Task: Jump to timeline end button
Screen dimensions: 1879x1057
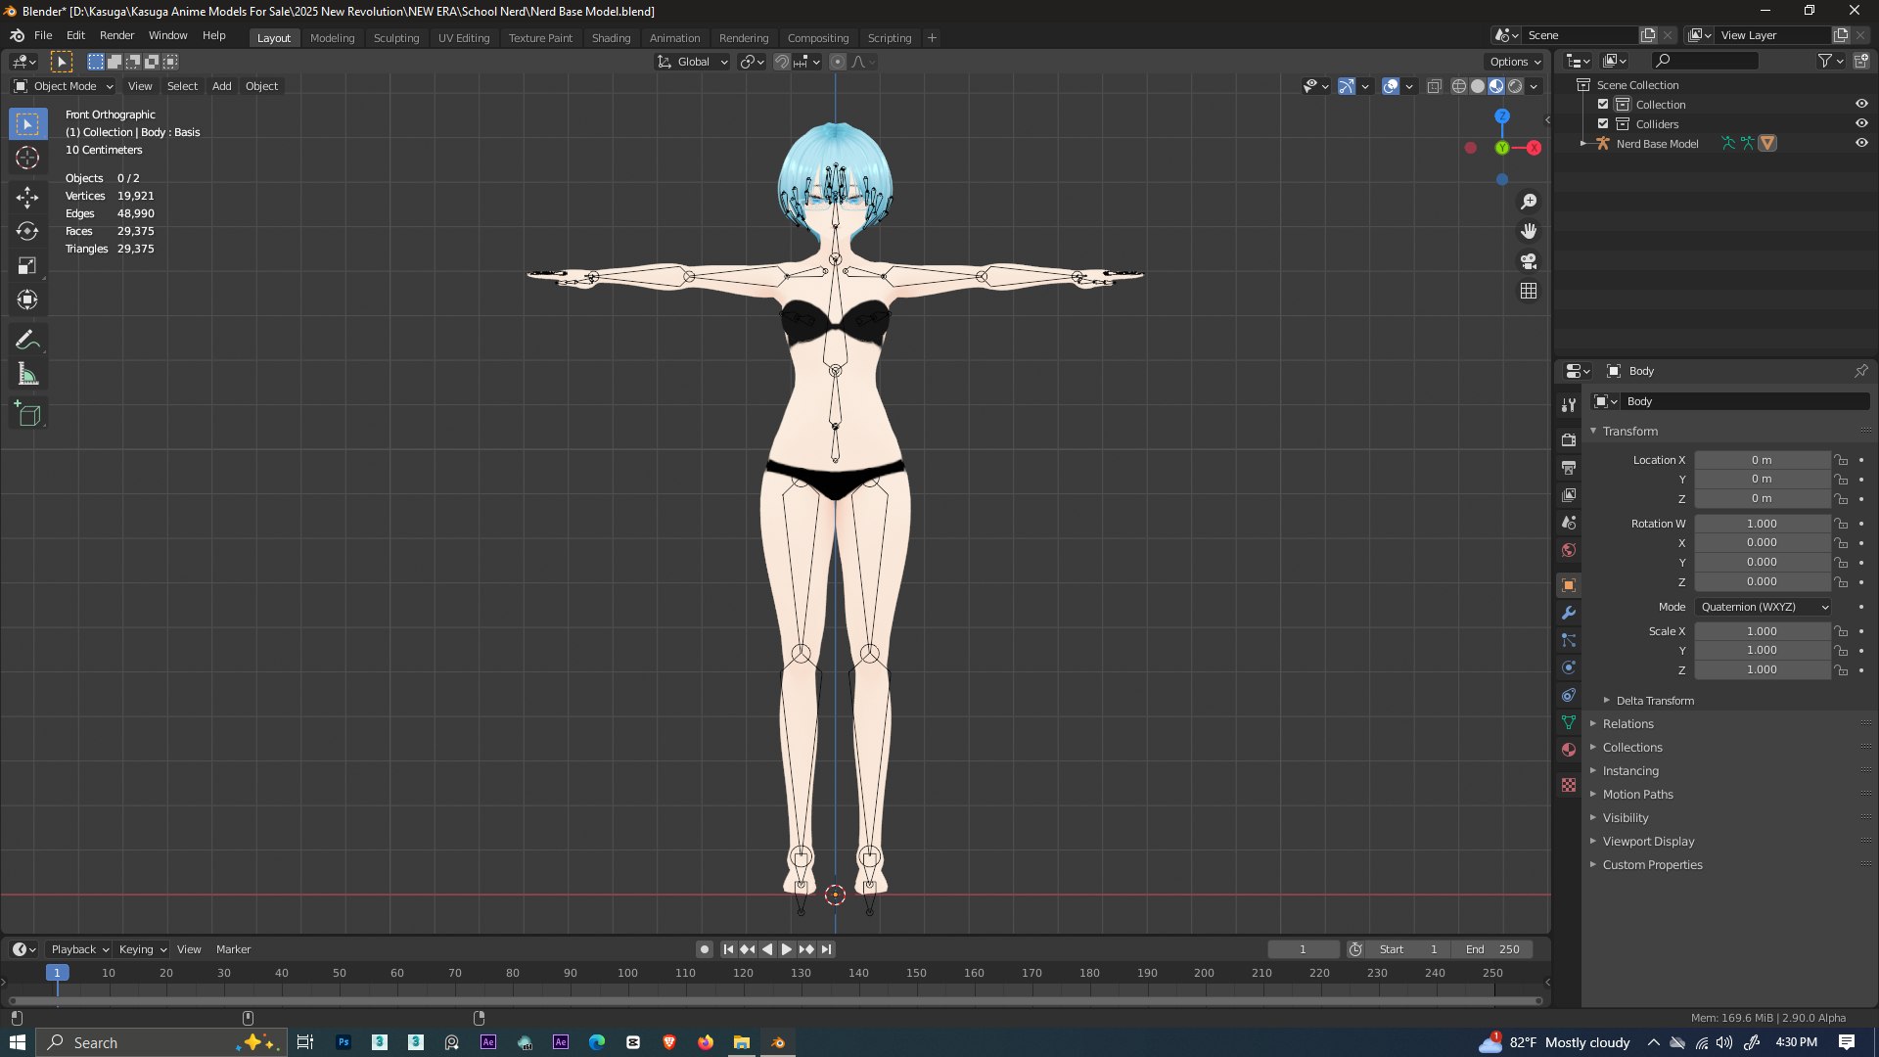Action: pos(827,949)
